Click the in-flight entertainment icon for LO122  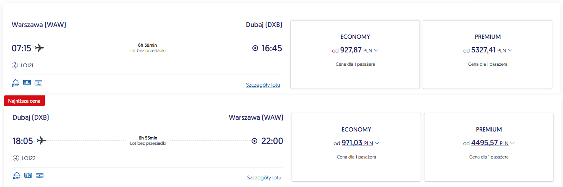[40, 175]
